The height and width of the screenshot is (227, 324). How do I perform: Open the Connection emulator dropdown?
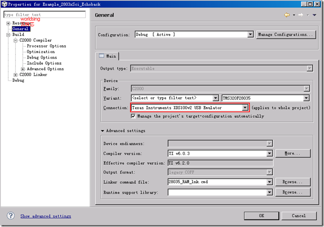(x=245, y=107)
